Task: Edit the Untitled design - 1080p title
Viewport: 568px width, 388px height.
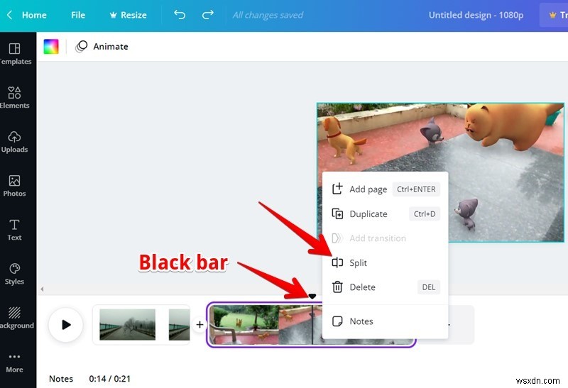Action: pyautogui.click(x=476, y=15)
